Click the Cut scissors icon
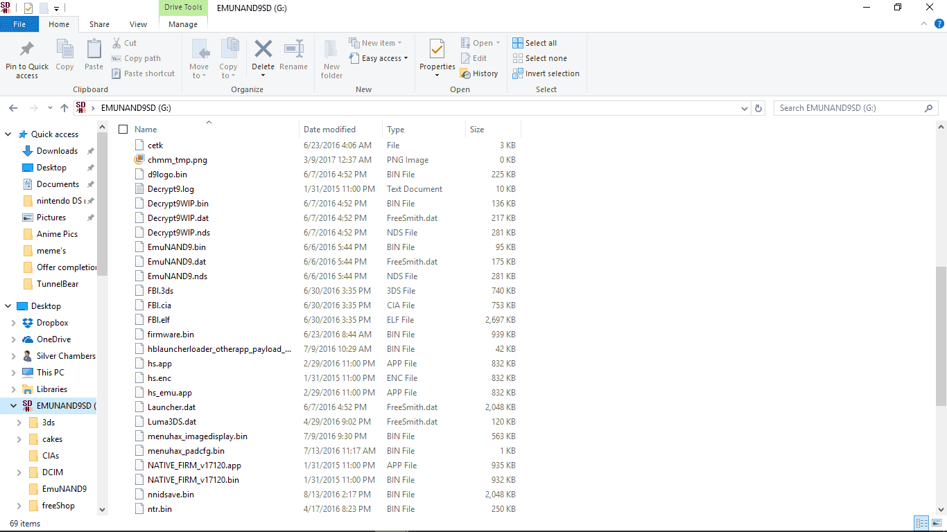The image size is (947, 532). tap(116, 43)
